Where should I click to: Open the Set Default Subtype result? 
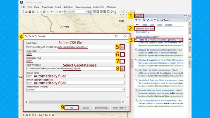coord(161,80)
